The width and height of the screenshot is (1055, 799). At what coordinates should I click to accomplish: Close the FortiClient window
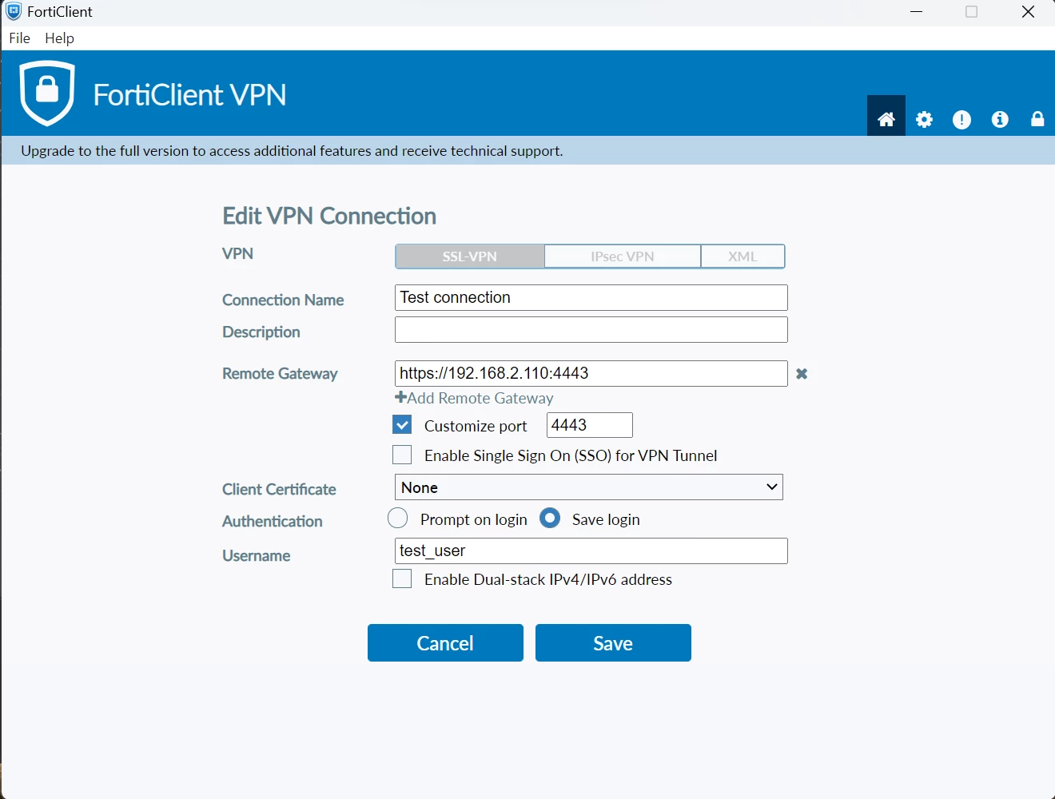click(x=1029, y=12)
